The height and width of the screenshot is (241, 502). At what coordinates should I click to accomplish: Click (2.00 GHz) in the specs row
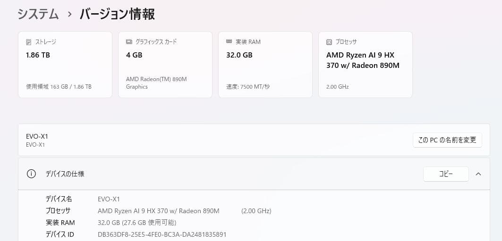pos(256,211)
